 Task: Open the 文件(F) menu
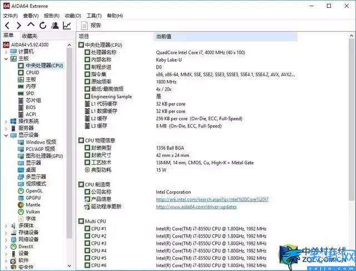[x=10, y=16]
